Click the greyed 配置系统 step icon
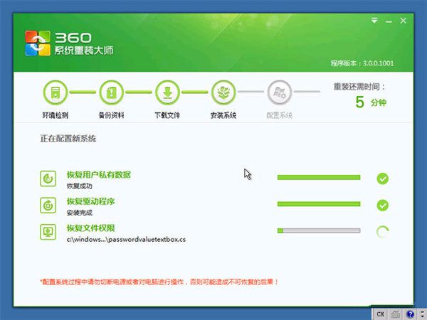Image resolution: width=427 pixels, height=320 pixels. [x=278, y=92]
